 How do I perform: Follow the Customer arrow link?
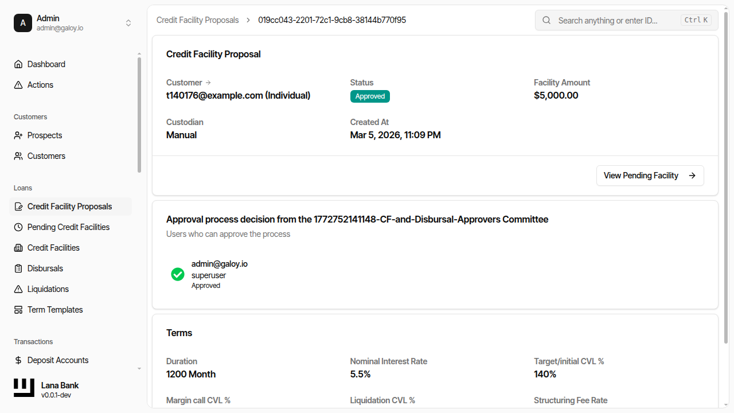pyautogui.click(x=208, y=83)
